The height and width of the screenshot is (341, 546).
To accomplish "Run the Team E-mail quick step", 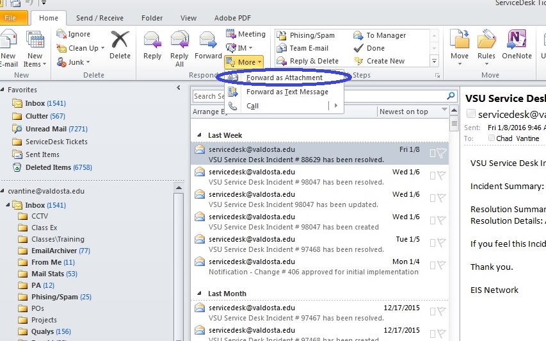I will 303,48.
